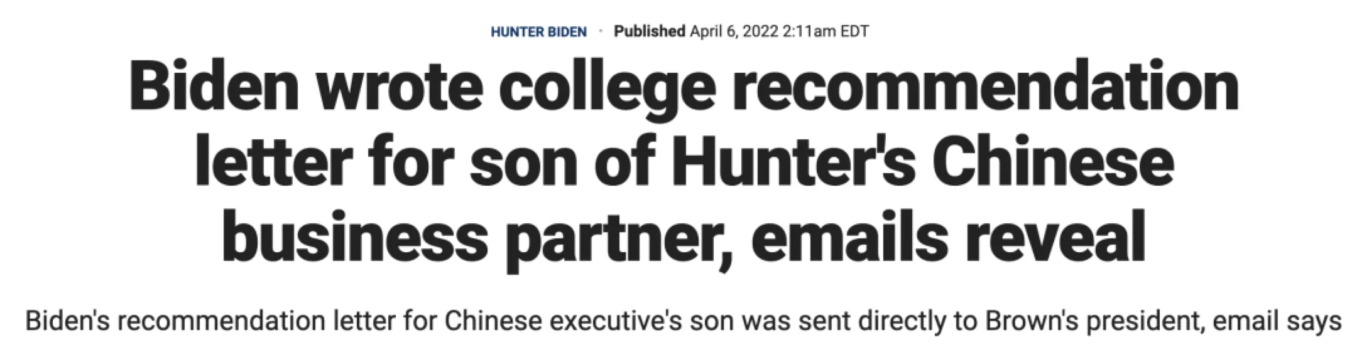The image size is (1357, 345).
Task: Click the April 6, 2022 publish date
Action: click(733, 31)
